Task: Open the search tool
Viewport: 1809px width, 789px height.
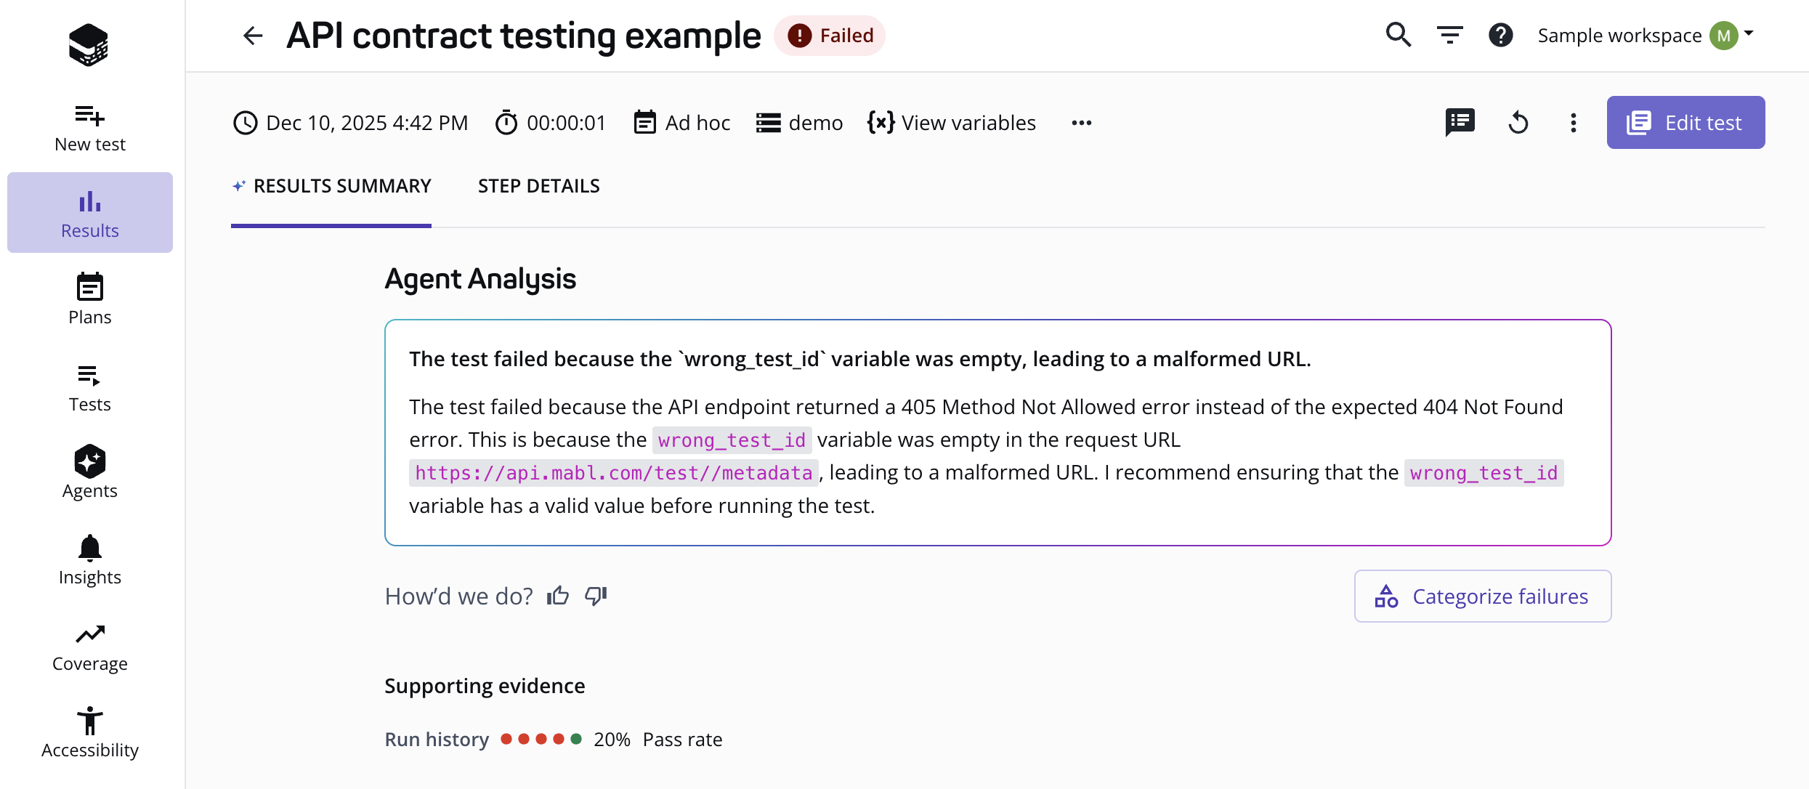Action: (x=1398, y=35)
